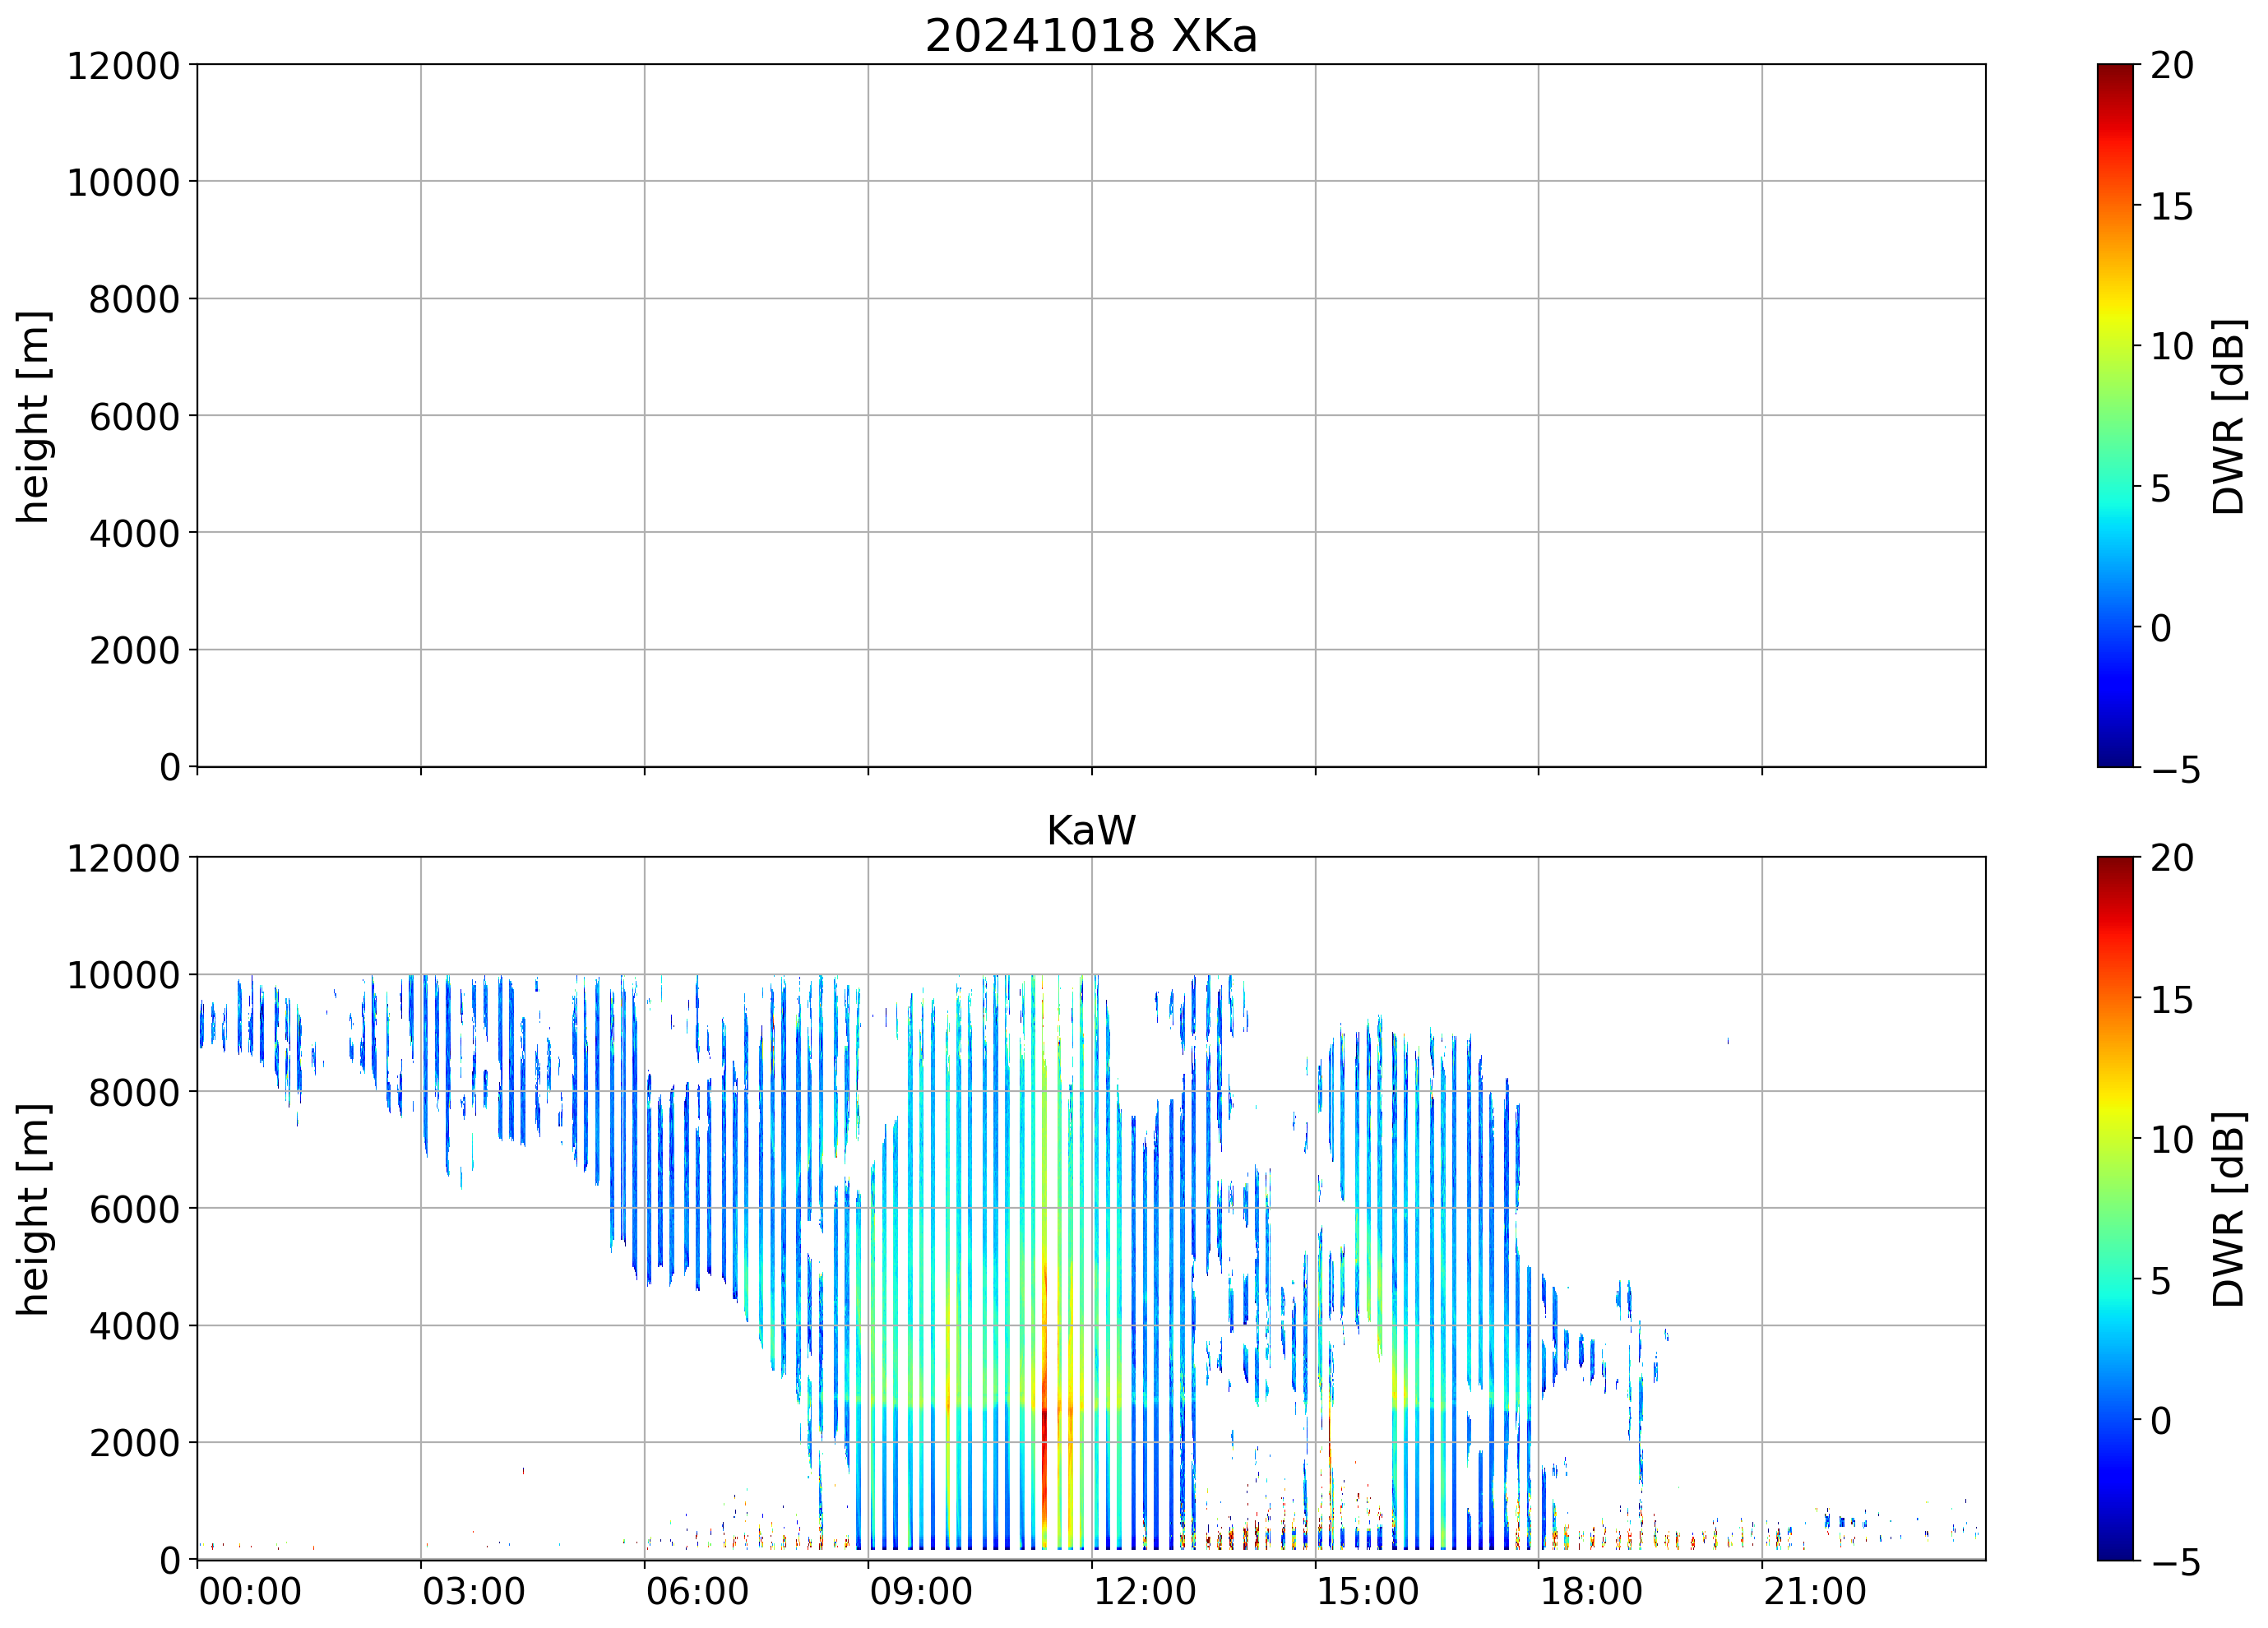
Task: Click the top plot 'height [m]' label
Action: (33, 416)
